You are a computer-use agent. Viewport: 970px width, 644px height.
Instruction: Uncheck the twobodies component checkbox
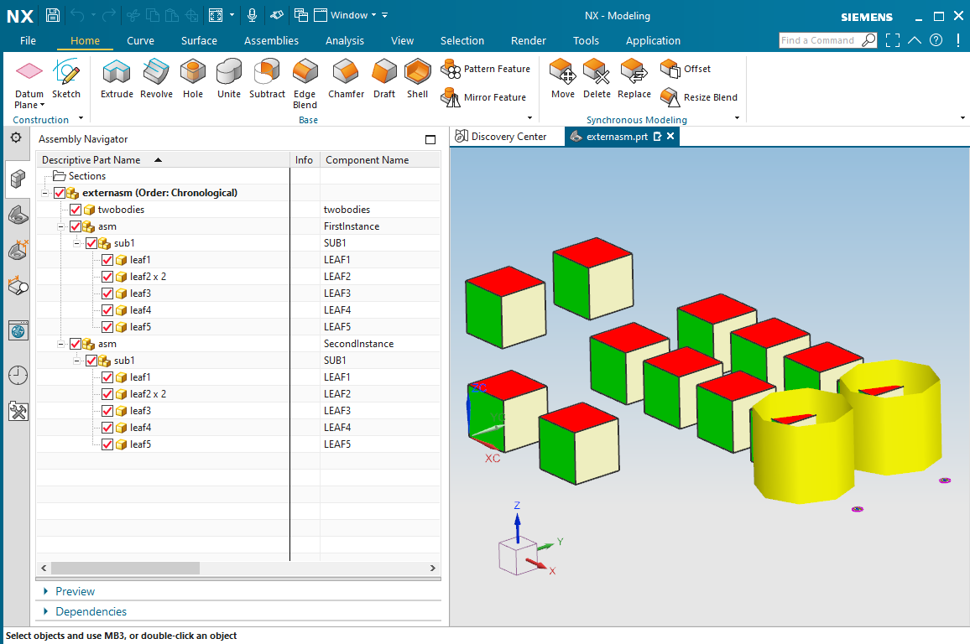76,210
